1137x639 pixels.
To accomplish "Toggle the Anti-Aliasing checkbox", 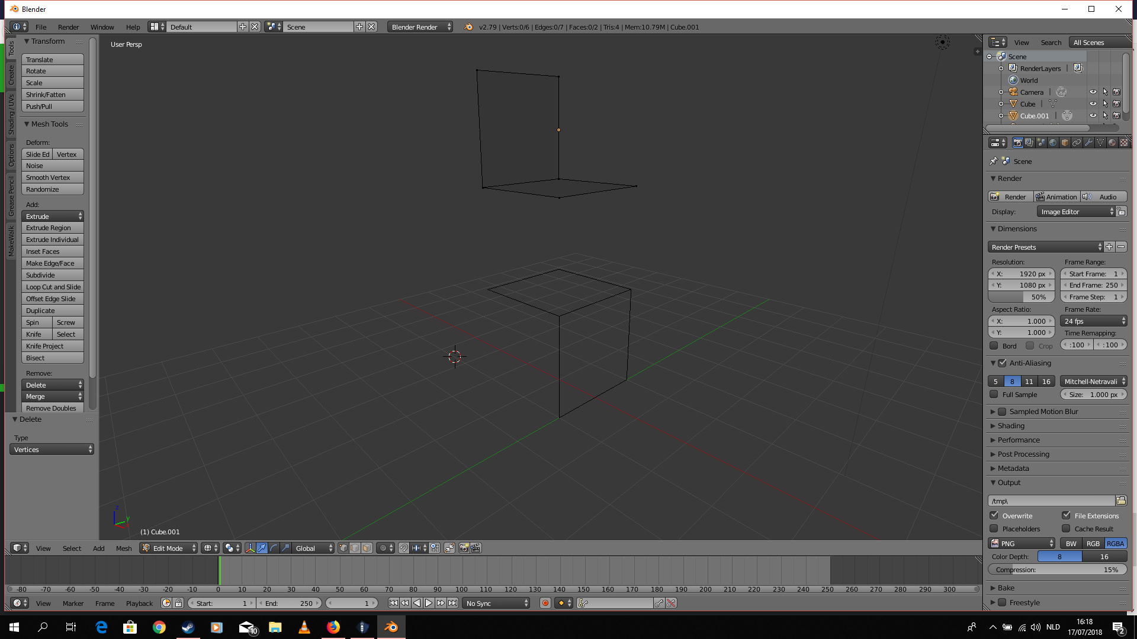I will (1002, 363).
